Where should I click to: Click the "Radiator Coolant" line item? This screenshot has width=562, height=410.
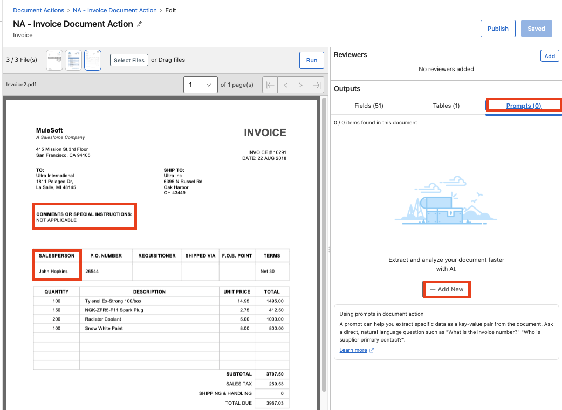[x=103, y=319]
